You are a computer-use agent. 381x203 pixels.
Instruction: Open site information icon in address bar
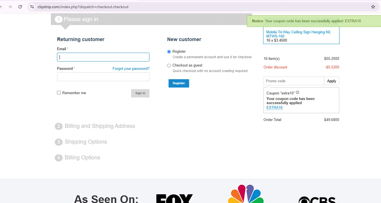click(32, 7)
